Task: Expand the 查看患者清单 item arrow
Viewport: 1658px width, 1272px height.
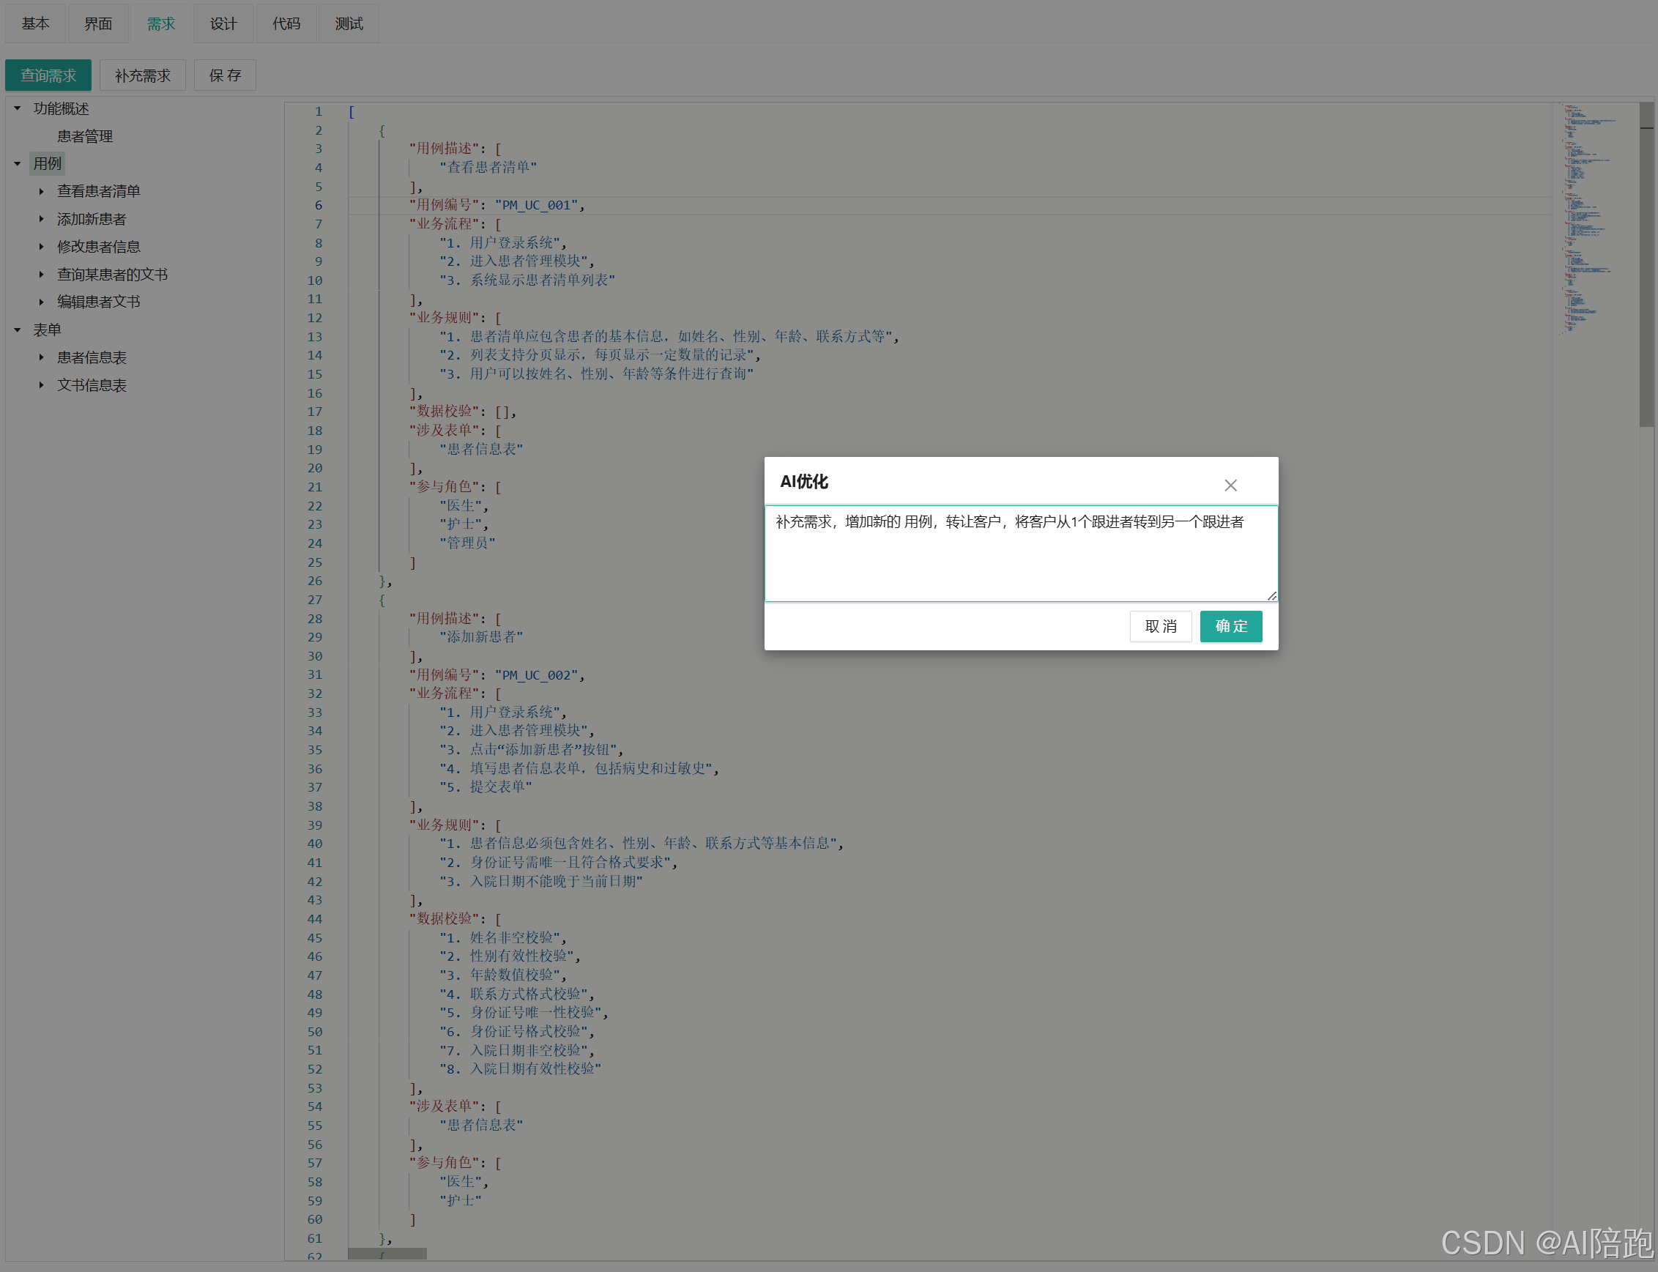Action: (x=42, y=192)
